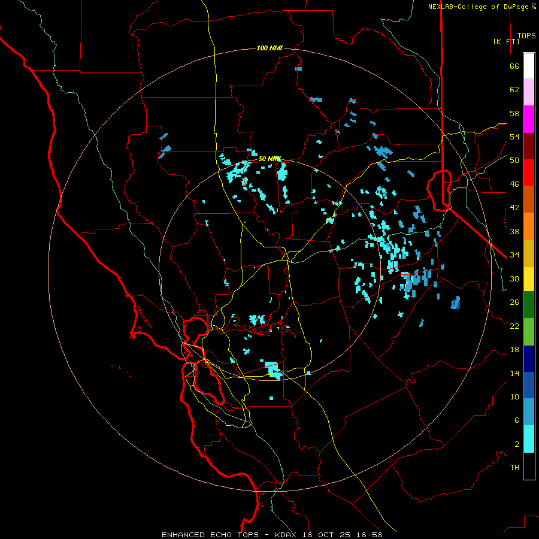The width and height of the screenshot is (539, 539).
Task: Click the 'TOPS' legend title
Action: coord(526,36)
